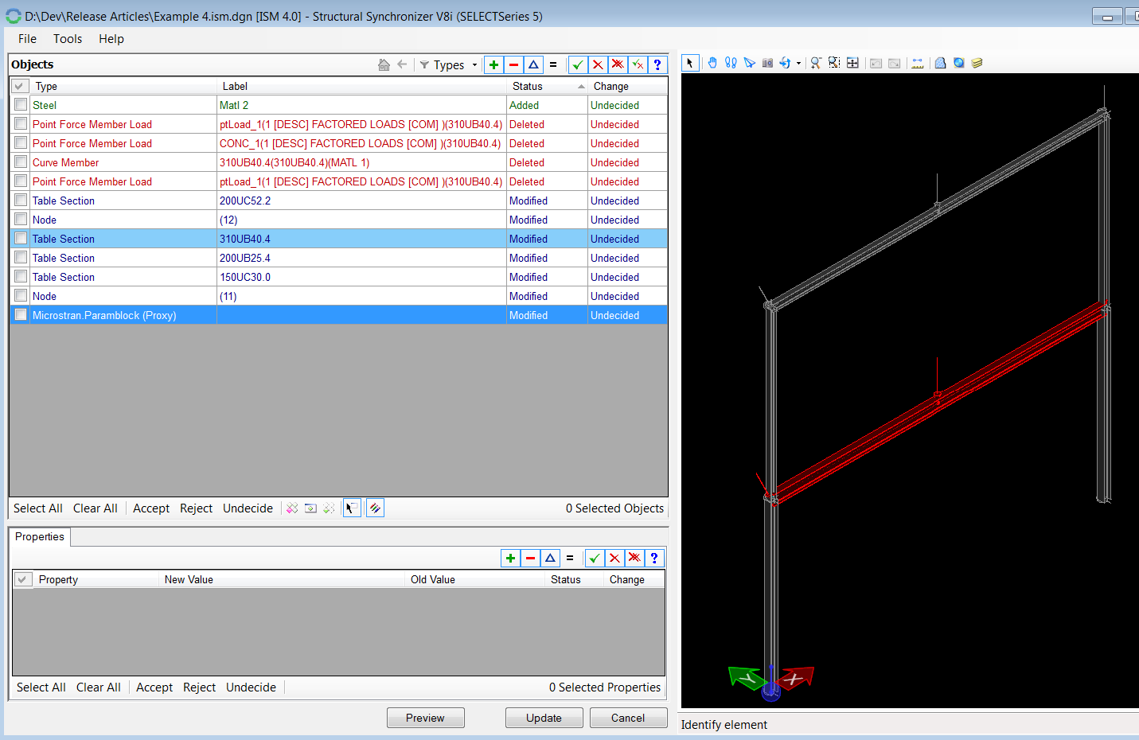Sort the list by Status column header
1139x740 pixels.
(527, 86)
